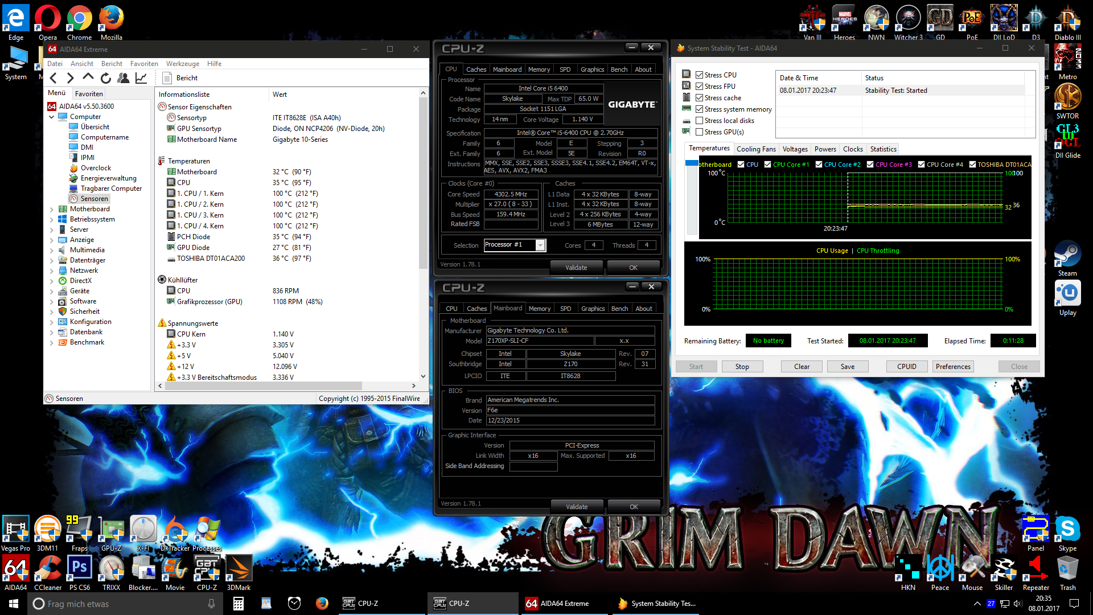Open Windows calculator taskbar icon
The height and width of the screenshot is (615, 1093).
tap(239, 604)
